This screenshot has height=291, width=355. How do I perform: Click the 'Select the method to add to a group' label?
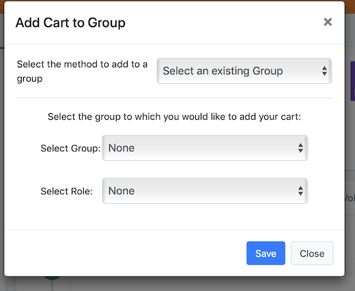[x=82, y=72]
